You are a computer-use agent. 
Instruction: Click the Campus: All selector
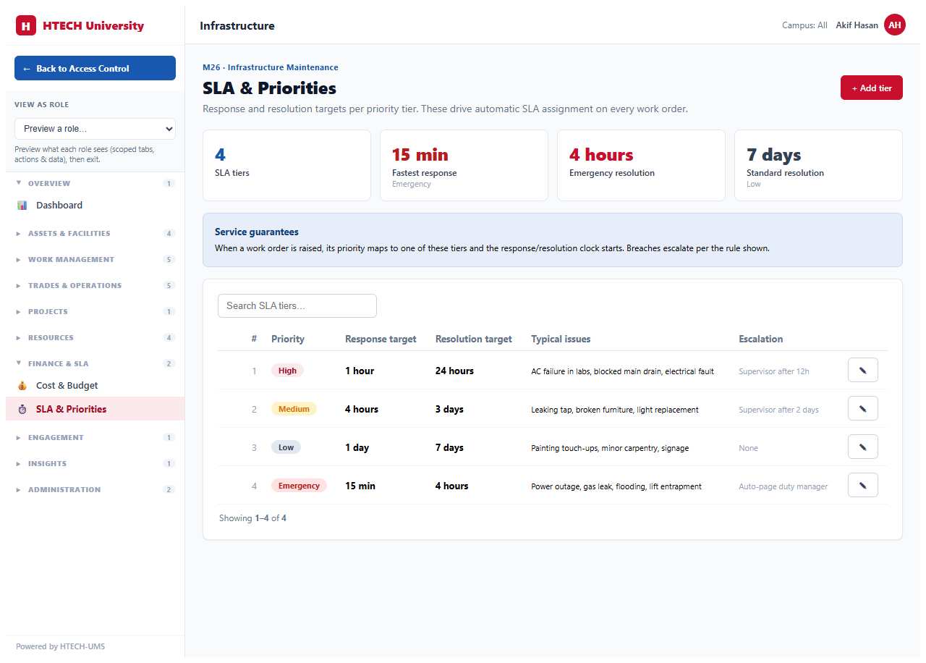[804, 25]
